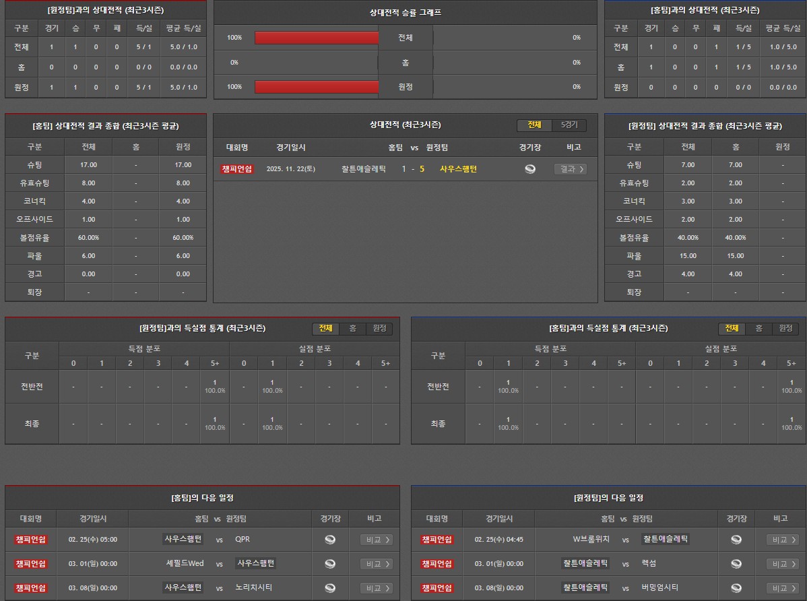
Task: Open stadium icon for 세필드Wed vs 사우스햄턴
Action: [330, 564]
